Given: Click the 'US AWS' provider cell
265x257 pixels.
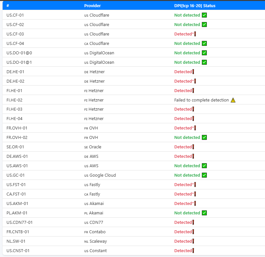Looking at the screenshot, I should click(x=91, y=166).
